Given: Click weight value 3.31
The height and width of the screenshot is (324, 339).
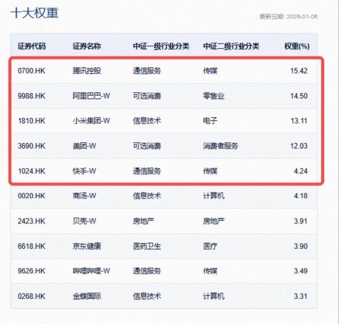Looking at the screenshot, I should point(301,296).
